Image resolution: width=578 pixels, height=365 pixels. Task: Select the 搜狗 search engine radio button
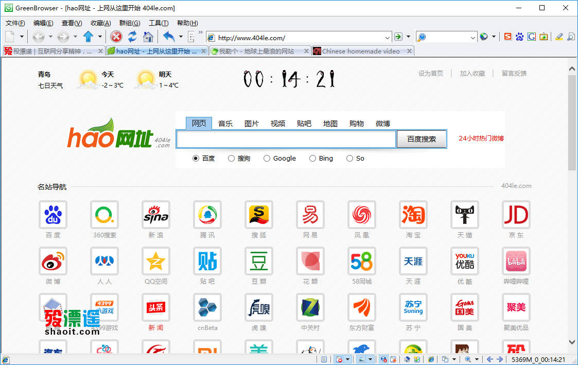231,158
